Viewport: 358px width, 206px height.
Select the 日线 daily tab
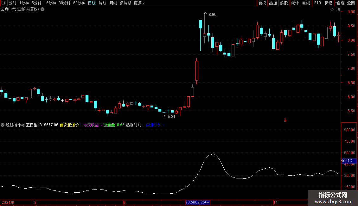92,3
